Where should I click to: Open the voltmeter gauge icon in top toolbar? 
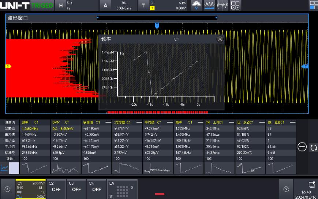[197, 5]
